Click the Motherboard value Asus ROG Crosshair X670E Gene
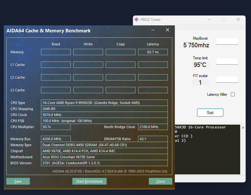This screenshot has width=251, height=195. [x=104, y=157]
